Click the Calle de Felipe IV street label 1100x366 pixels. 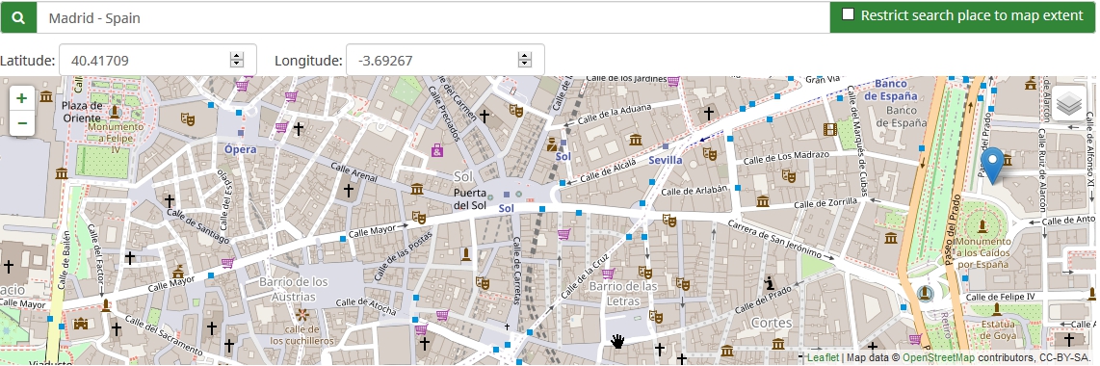[1001, 297]
